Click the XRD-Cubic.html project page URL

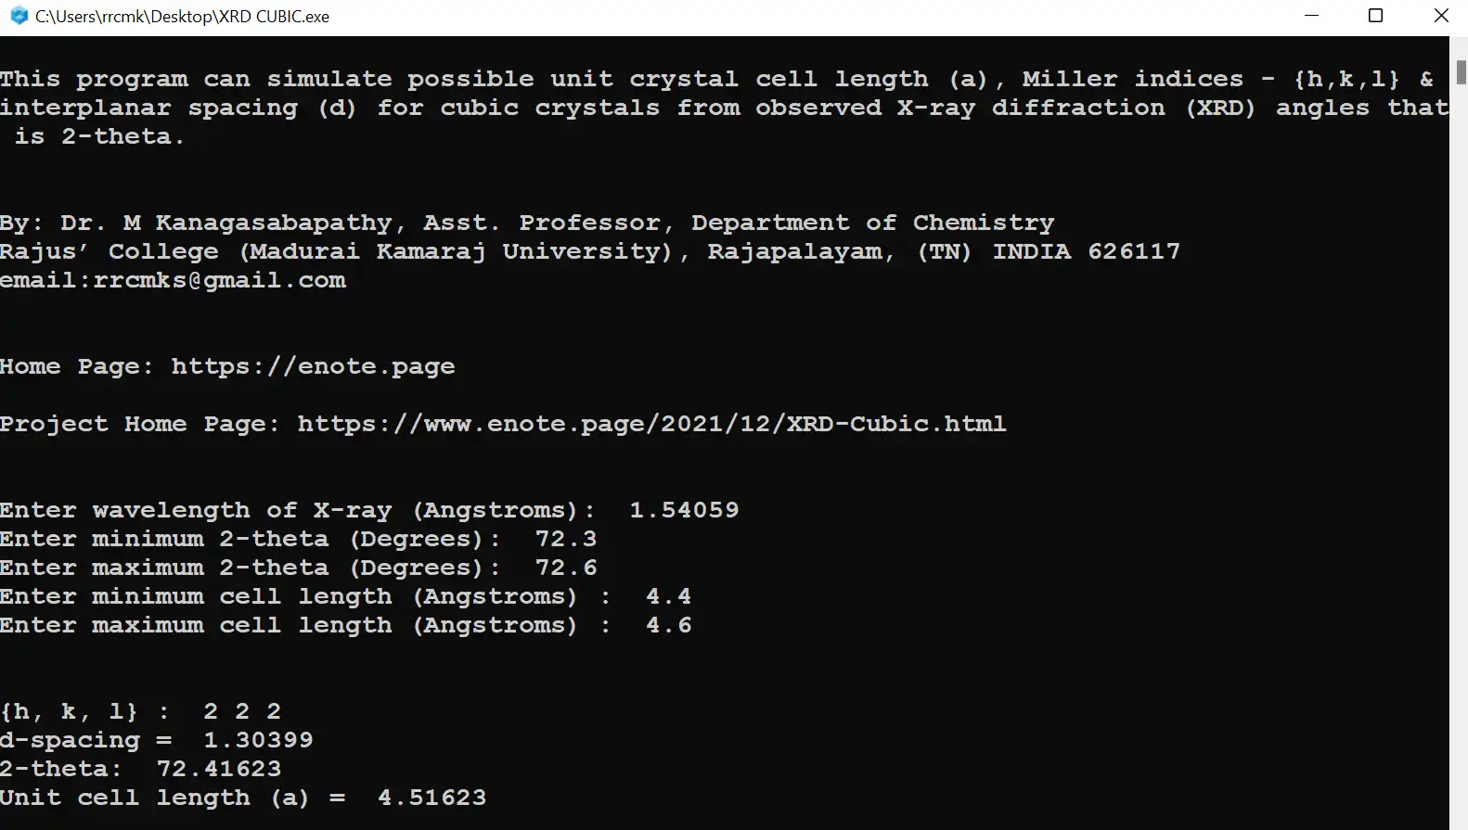point(650,424)
